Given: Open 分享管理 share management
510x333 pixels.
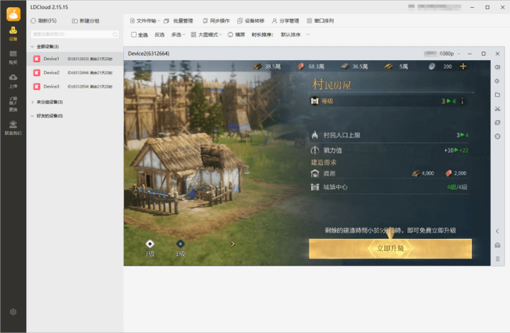Looking at the screenshot, I should click(285, 21).
